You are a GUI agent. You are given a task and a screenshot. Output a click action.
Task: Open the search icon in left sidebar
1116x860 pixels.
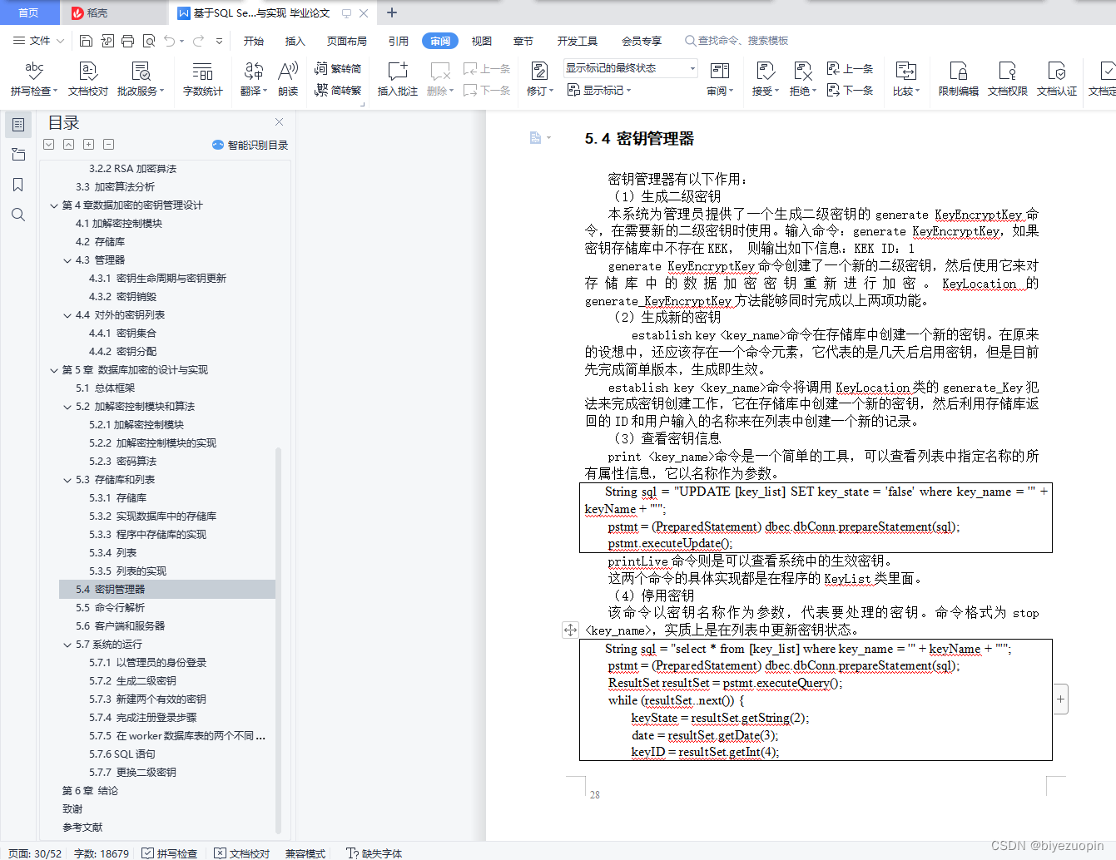click(x=18, y=215)
